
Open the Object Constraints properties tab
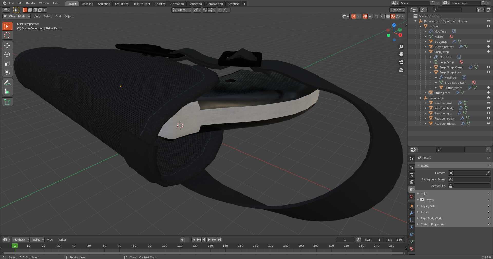point(412,234)
